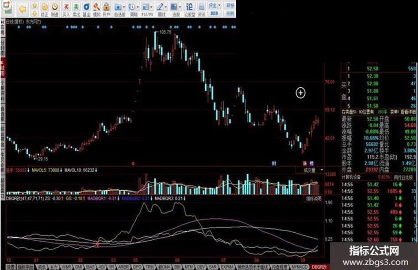Click the 研报 button
The height and width of the screenshot is (270, 418).
230,5
